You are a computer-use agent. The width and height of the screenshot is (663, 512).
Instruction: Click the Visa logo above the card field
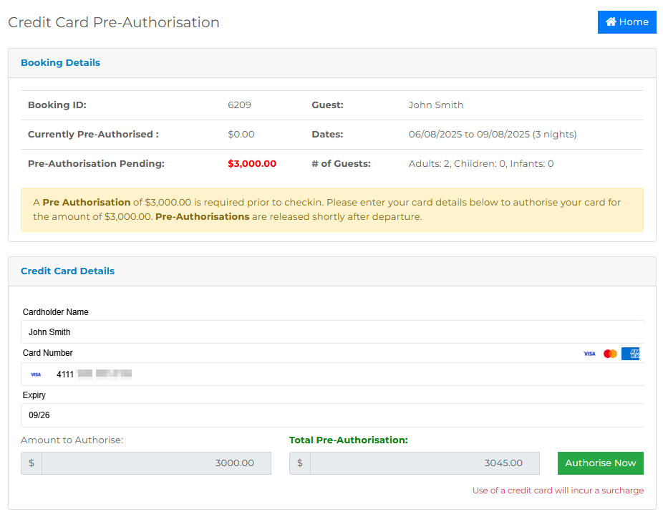tap(589, 354)
